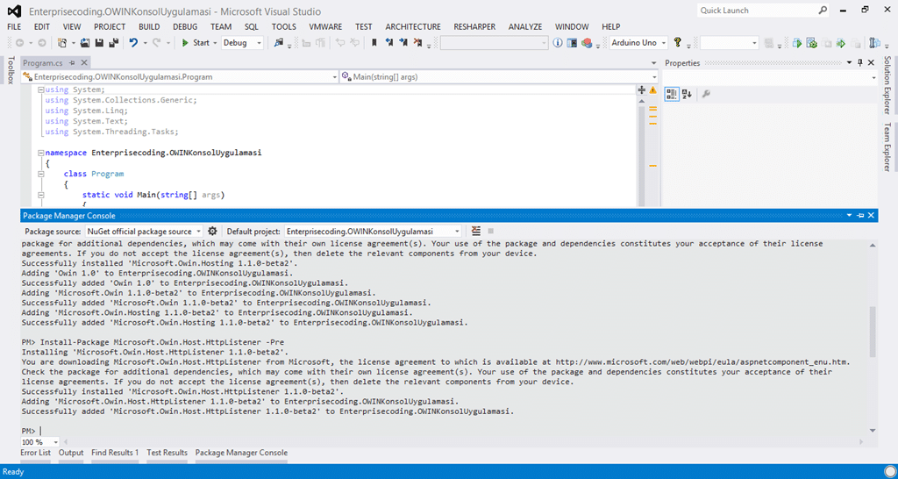898x479 pixels.
Task: Click the blue info circle toolbar icon
Action: point(558,43)
